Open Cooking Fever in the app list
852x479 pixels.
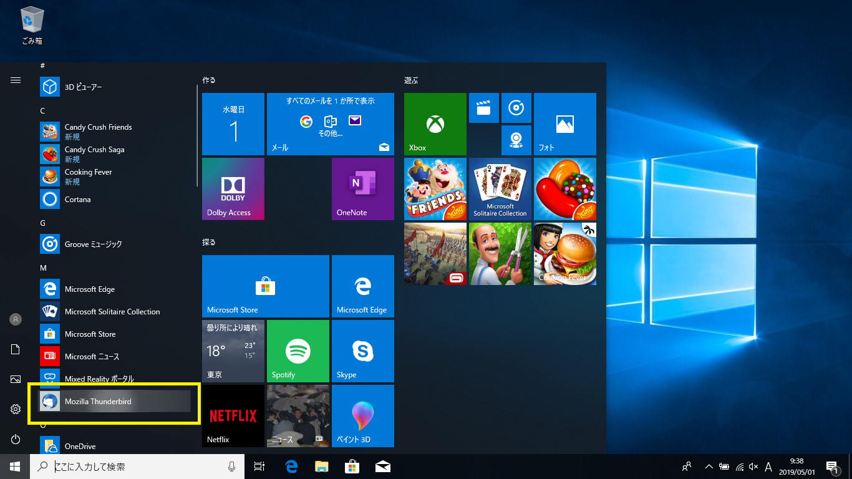(x=116, y=177)
